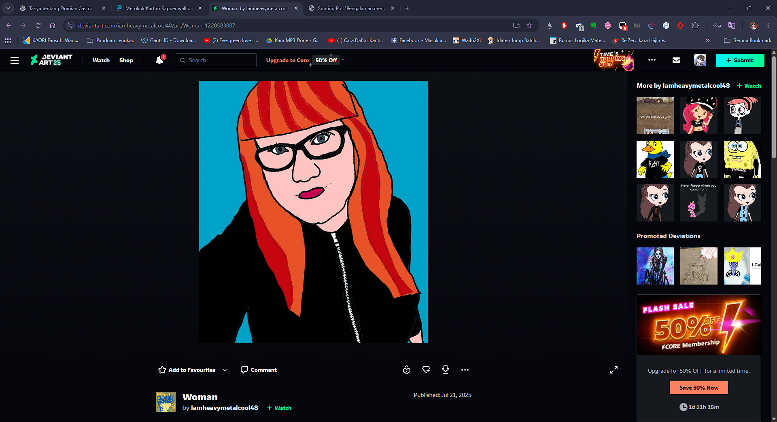Open the artwork's more options ellipsis
The image size is (777, 422).
click(465, 370)
